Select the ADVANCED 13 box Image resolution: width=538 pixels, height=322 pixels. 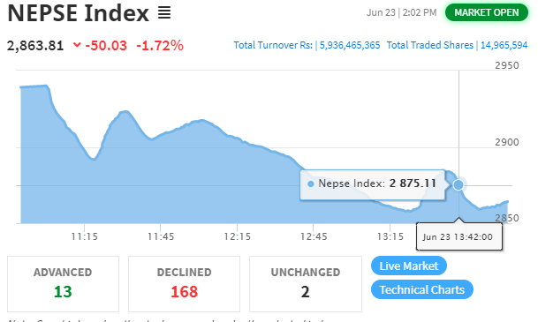tap(63, 284)
